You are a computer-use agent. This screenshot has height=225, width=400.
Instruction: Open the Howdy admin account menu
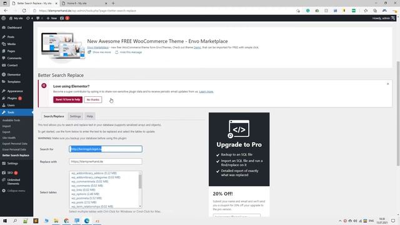point(383,18)
